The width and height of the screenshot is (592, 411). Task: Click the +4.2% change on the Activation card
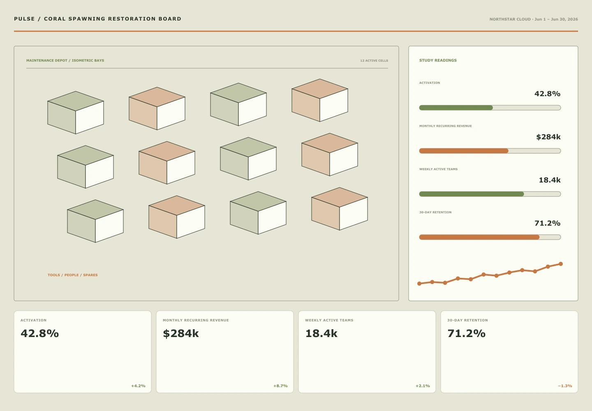(138, 386)
